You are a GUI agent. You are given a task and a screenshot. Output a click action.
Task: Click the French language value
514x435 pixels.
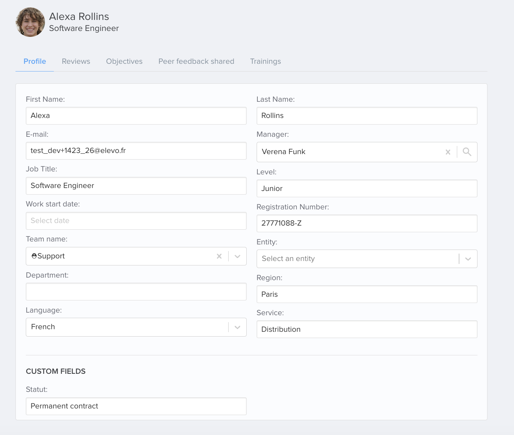tap(43, 327)
